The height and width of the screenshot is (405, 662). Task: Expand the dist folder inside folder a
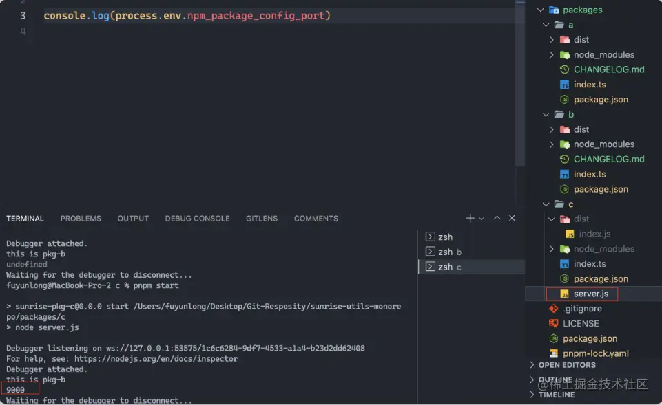coord(552,40)
